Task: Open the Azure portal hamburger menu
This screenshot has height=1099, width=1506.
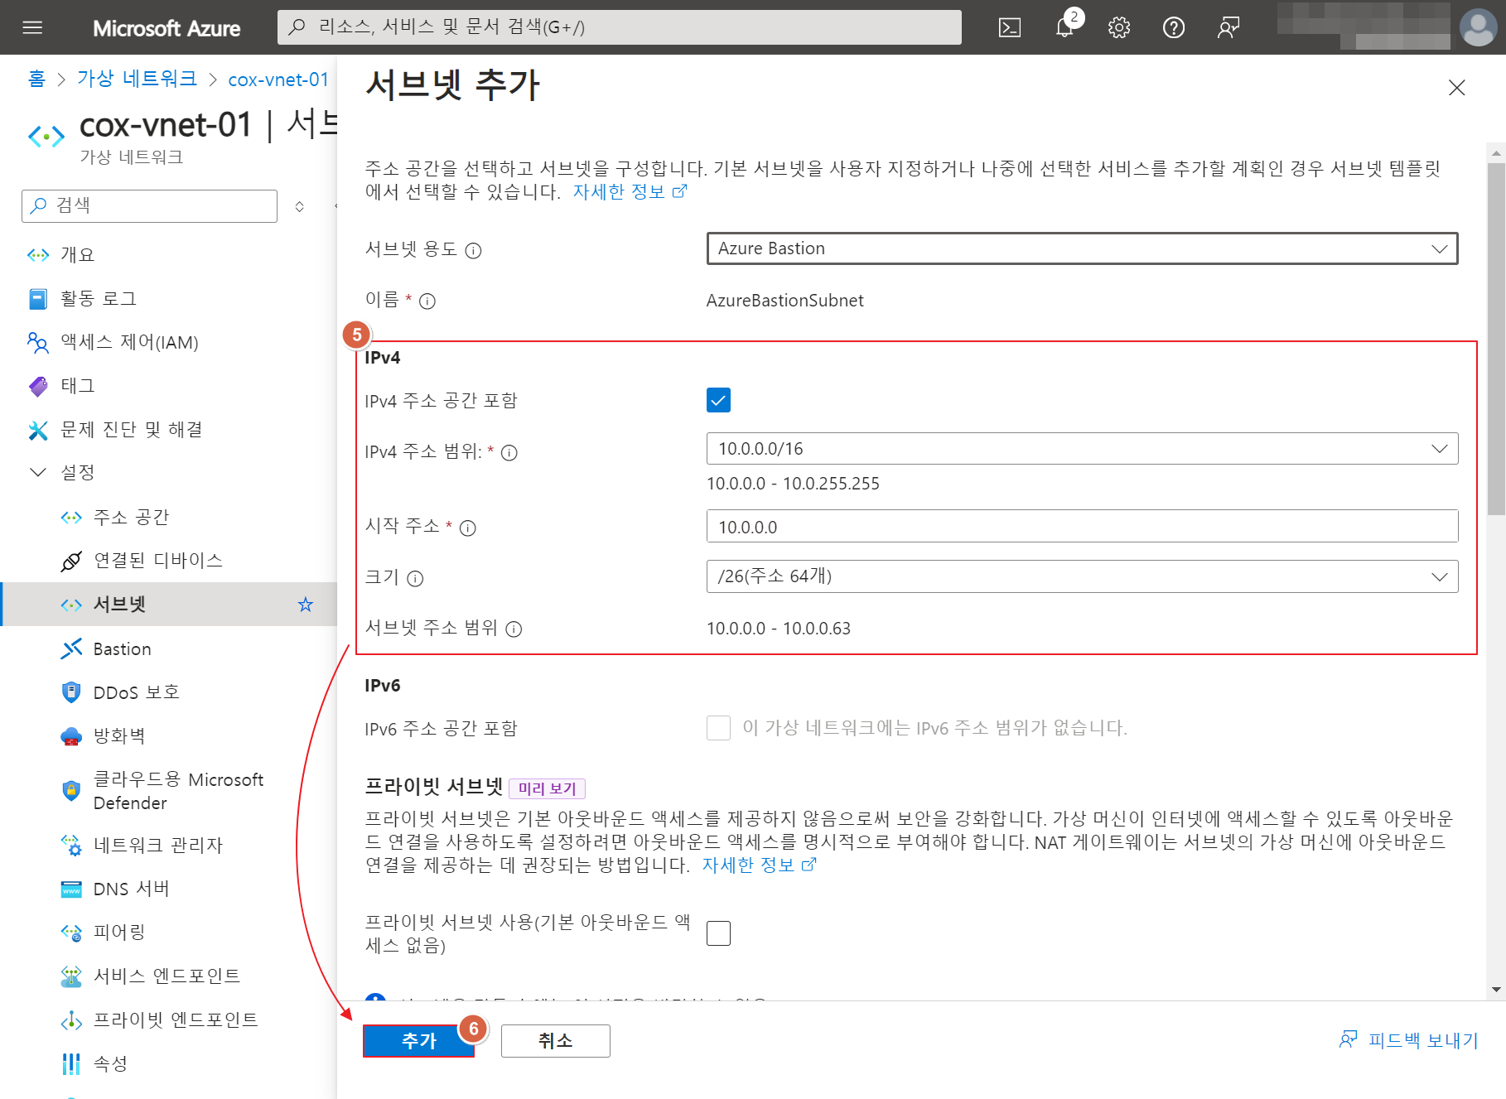Action: point(32,27)
